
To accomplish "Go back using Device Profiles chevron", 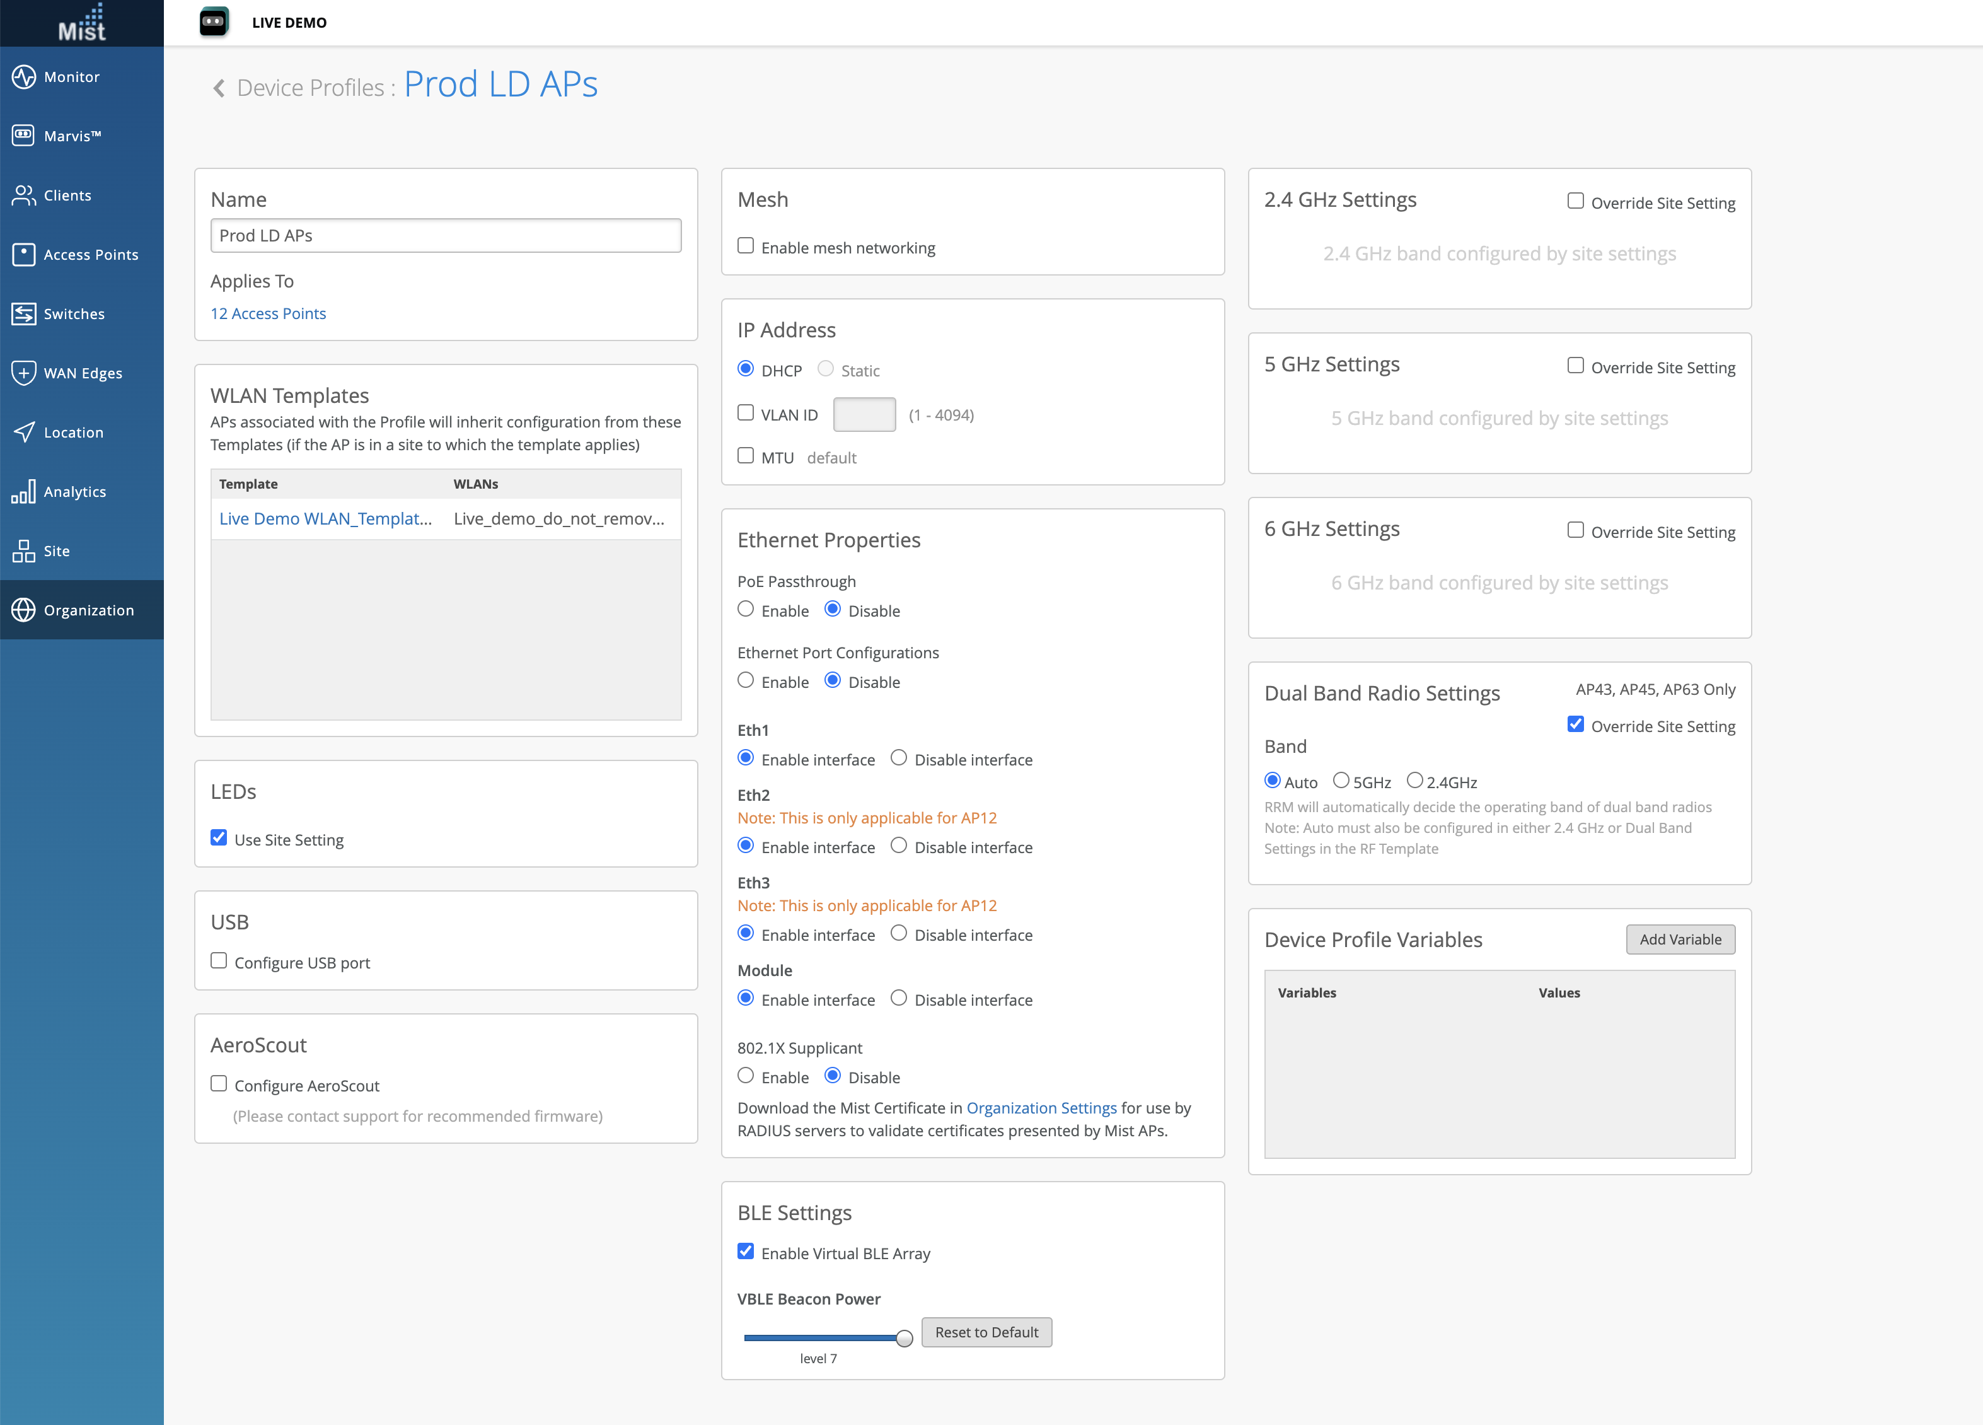I will tap(219, 88).
